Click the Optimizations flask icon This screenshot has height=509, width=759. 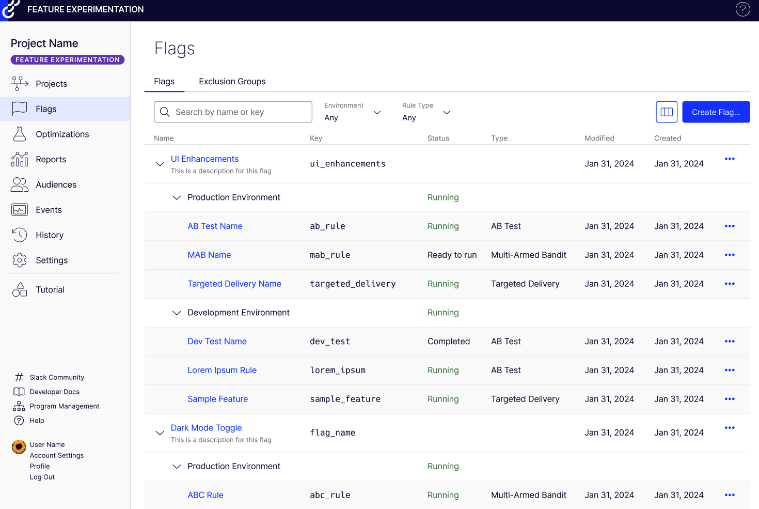click(x=20, y=134)
